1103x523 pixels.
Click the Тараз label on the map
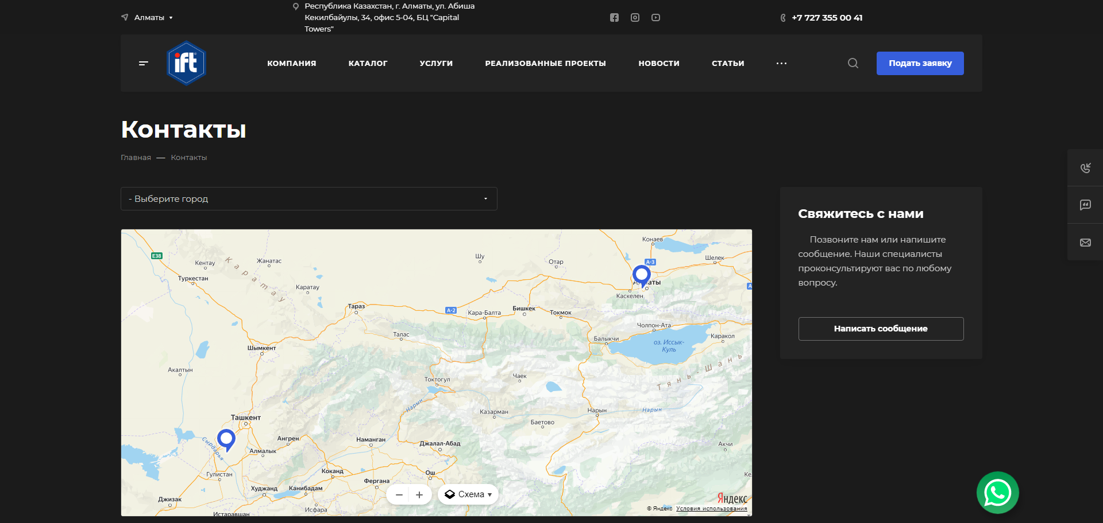(356, 306)
